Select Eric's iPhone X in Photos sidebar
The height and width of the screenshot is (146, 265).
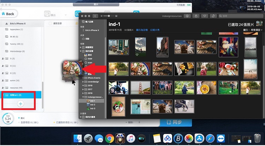[x=91, y=30]
